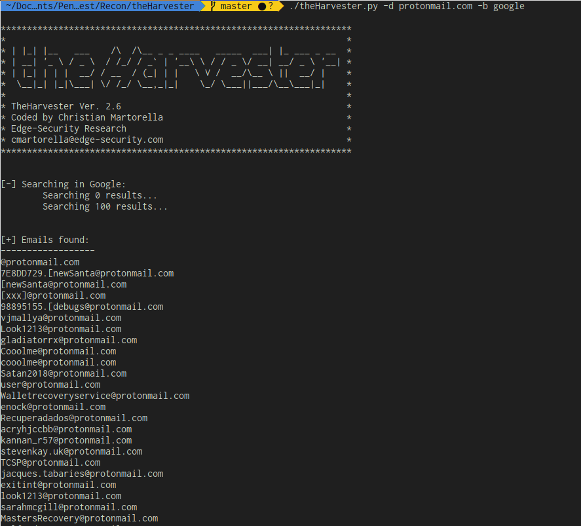
Task: Click the dirty-state dot after master
Action: pyautogui.click(x=262, y=7)
